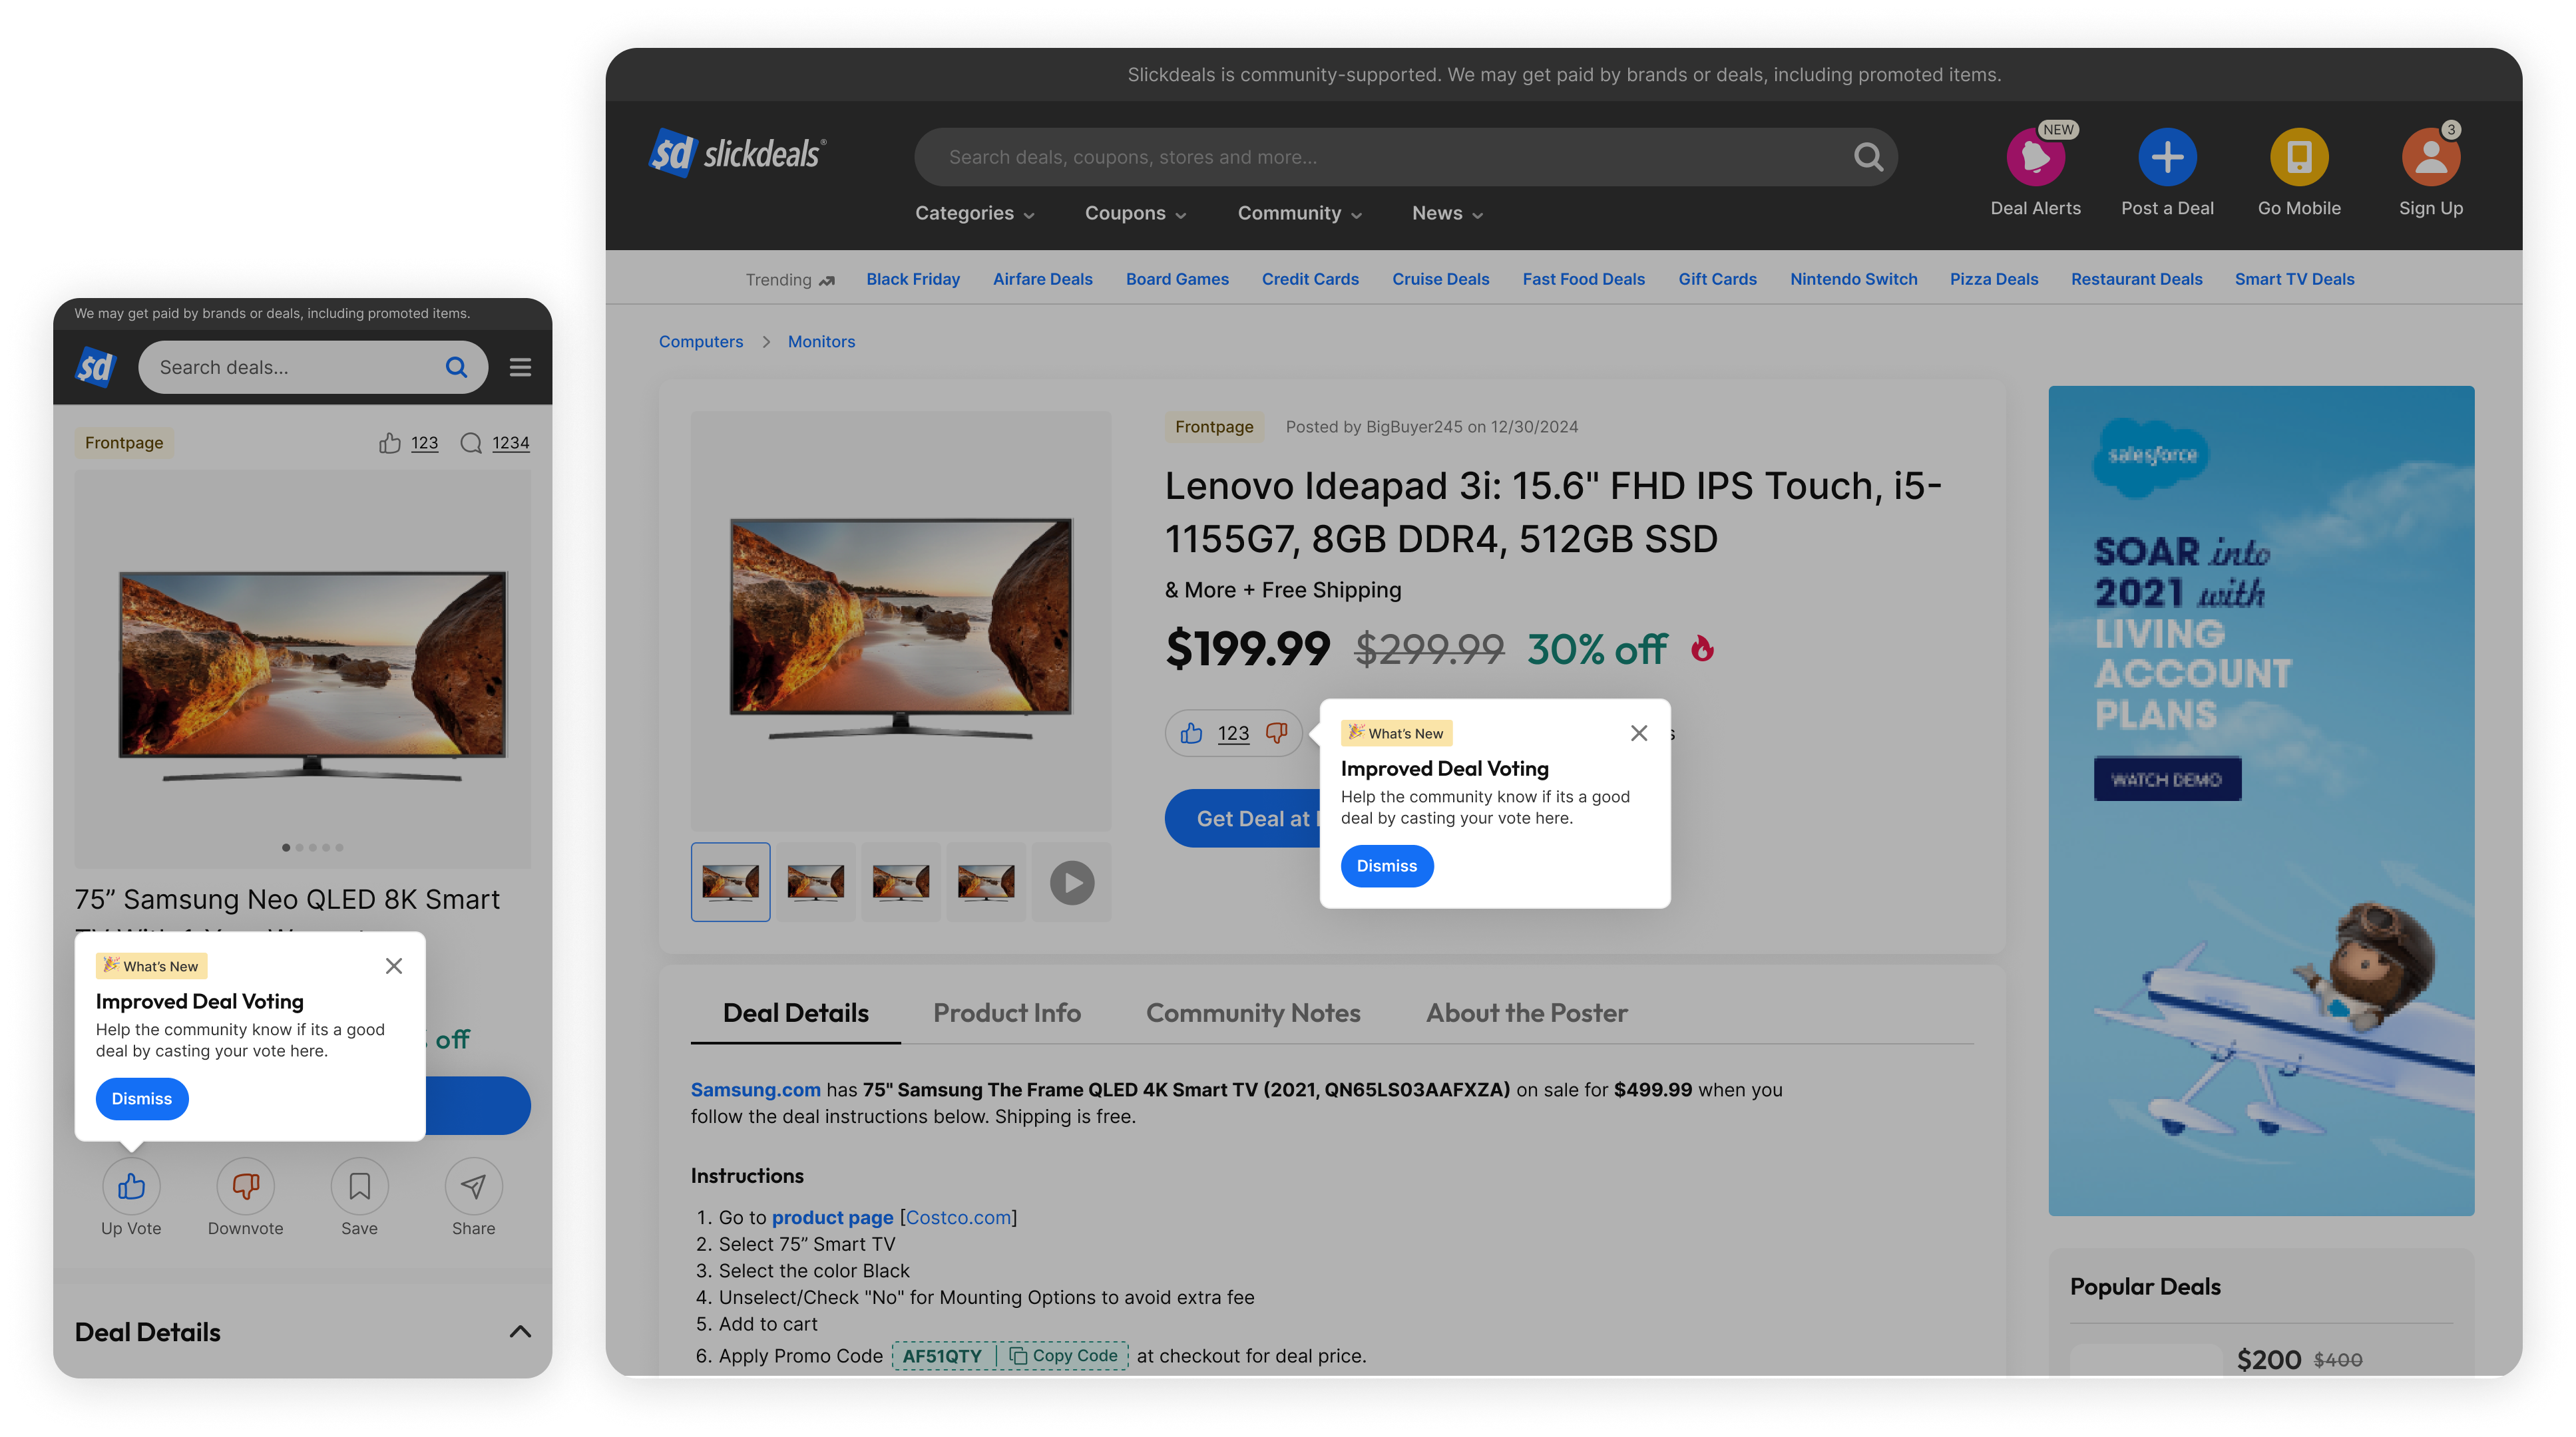Open the Community dropdown menu

1299,213
